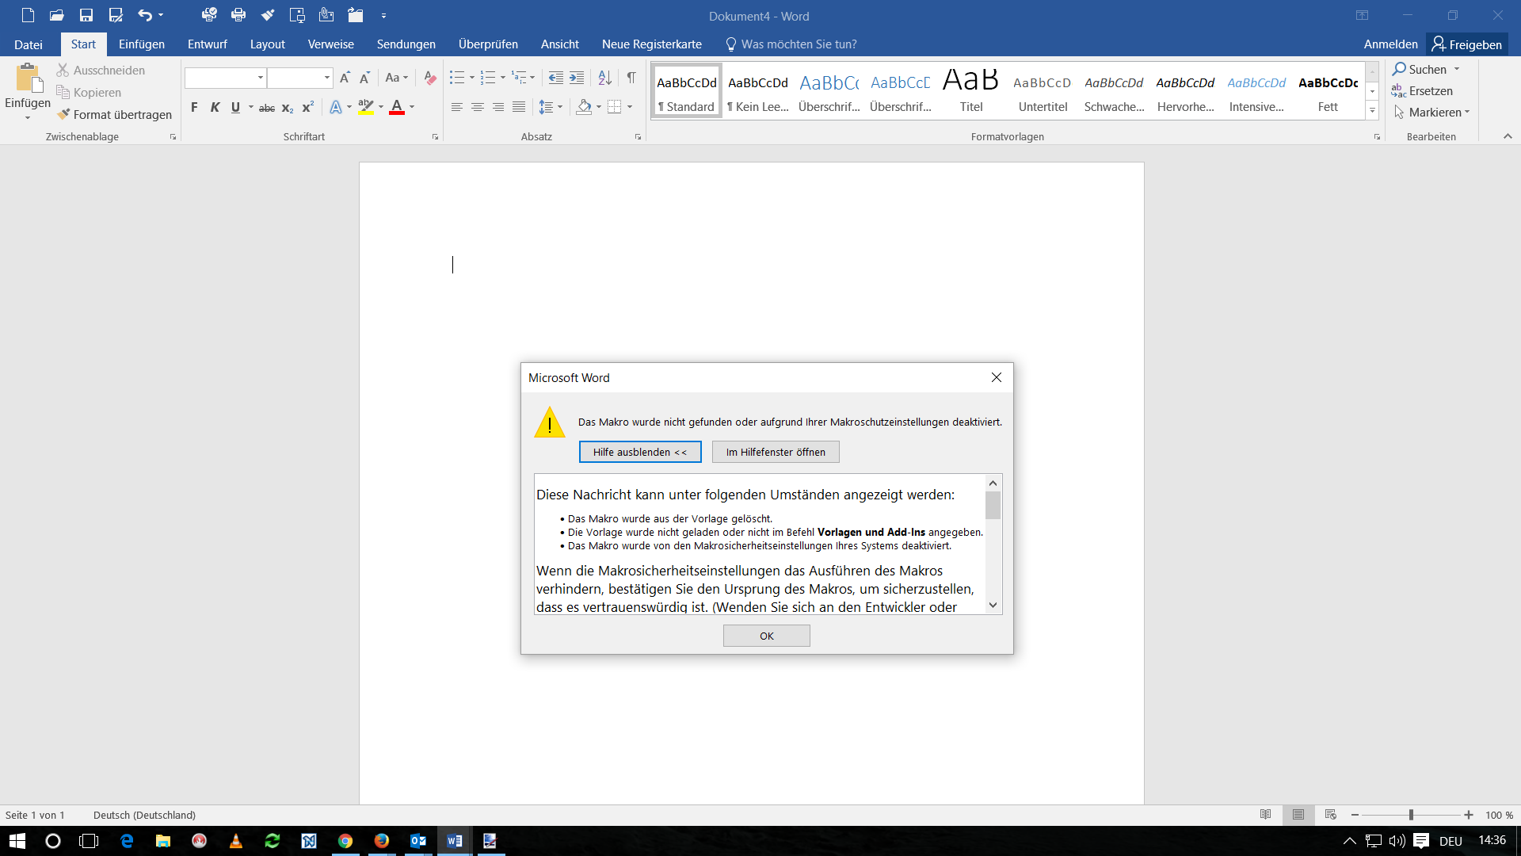Open text effects A icon
The image size is (1521, 856).
pyautogui.click(x=336, y=107)
